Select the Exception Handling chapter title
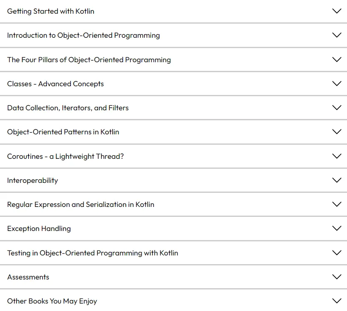347x311 pixels. (39, 229)
